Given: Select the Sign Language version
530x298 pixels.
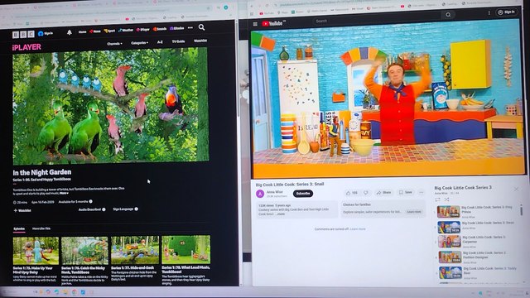Looking at the screenshot, I should click(125, 209).
